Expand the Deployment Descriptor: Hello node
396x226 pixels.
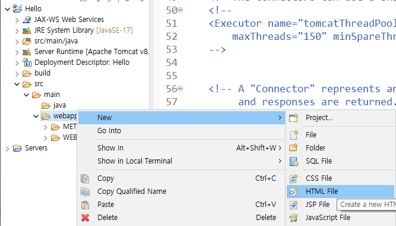click(x=17, y=63)
